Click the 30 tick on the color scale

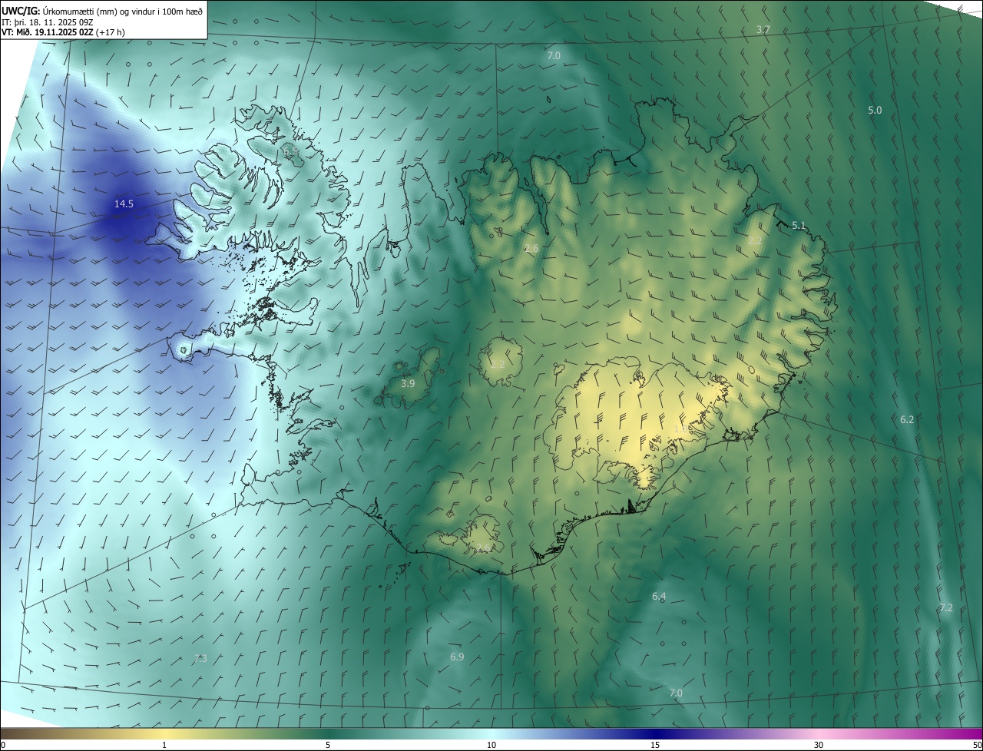coord(819,745)
